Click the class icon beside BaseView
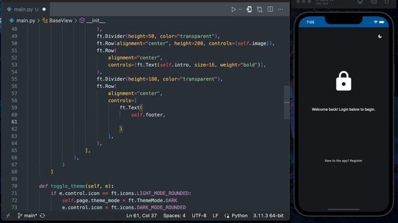This screenshot has height=223, width=398. (45, 20)
